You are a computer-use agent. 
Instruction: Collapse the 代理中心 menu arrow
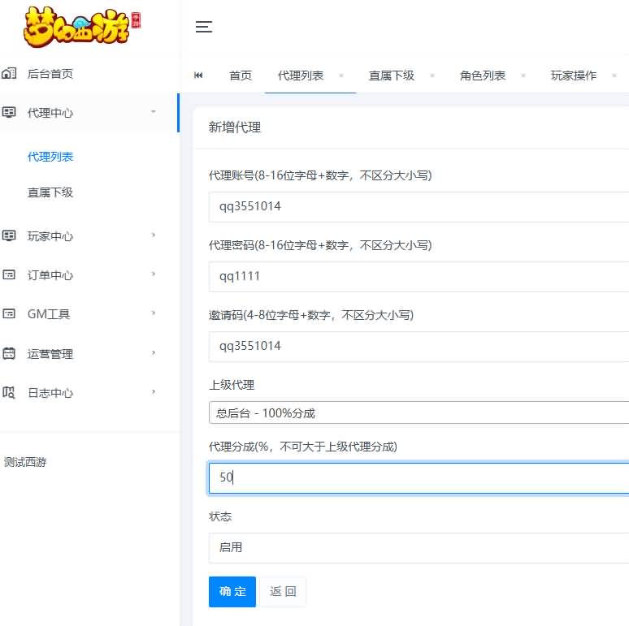[154, 111]
